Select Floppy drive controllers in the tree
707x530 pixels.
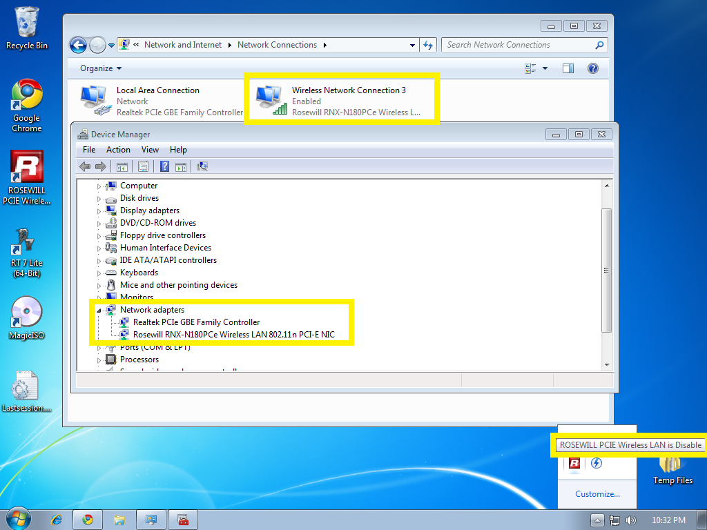pyautogui.click(x=163, y=235)
